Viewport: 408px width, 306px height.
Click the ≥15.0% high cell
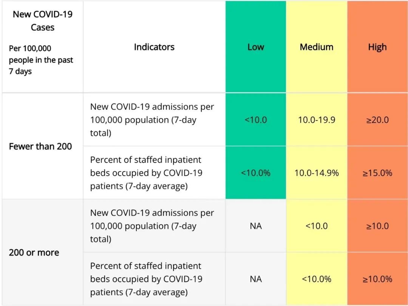(377, 173)
